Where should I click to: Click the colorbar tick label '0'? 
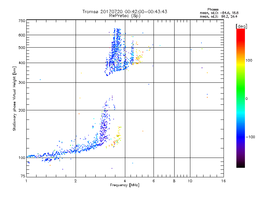coord(247,99)
